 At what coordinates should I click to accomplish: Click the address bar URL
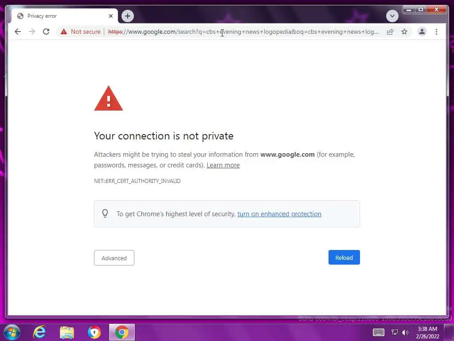pyautogui.click(x=243, y=32)
